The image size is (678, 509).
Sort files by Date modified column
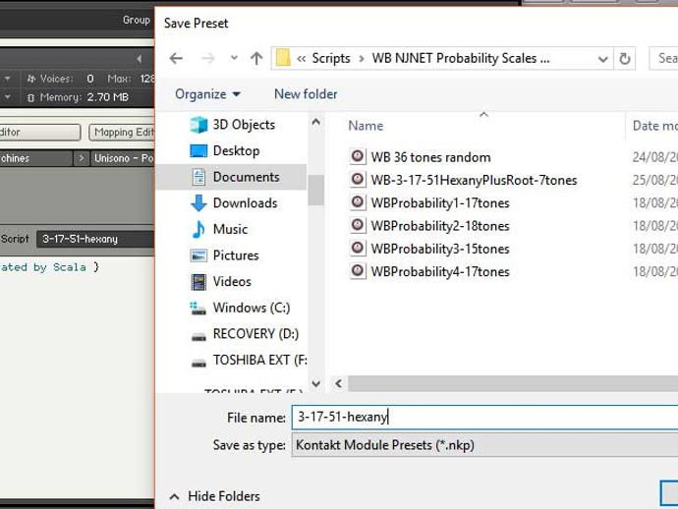pos(654,126)
